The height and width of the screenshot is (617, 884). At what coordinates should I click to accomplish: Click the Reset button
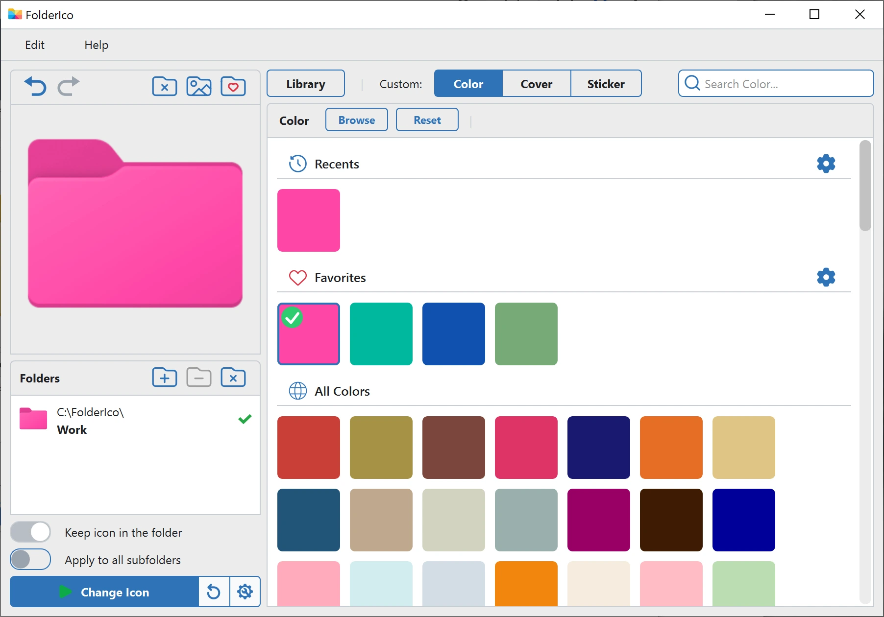coord(427,120)
